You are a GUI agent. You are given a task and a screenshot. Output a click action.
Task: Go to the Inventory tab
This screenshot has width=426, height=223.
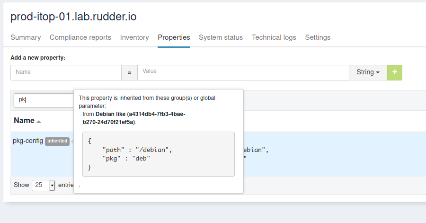(134, 37)
